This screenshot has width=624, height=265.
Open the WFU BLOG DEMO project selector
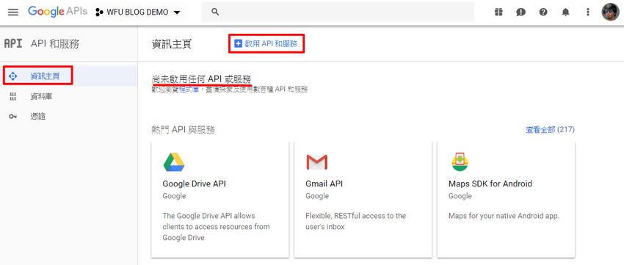click(138, 12)
